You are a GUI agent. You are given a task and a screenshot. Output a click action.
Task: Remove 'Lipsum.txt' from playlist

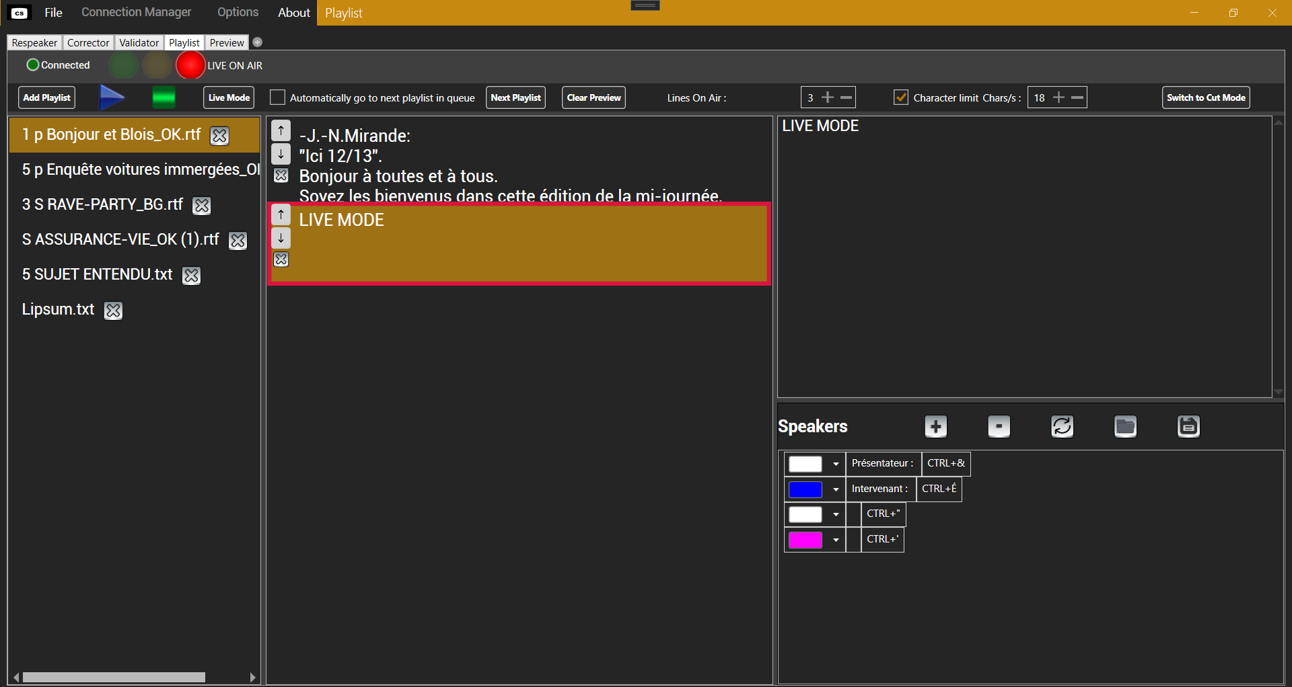coord(113,311)
